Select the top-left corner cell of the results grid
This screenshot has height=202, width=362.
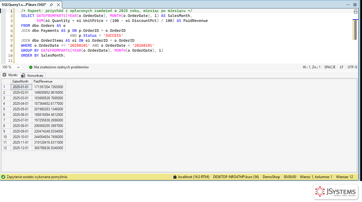click(6, 81)
